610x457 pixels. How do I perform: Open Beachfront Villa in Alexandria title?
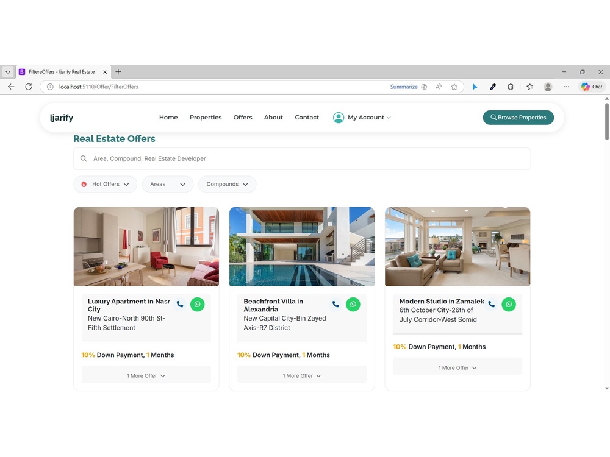[273, 305]
